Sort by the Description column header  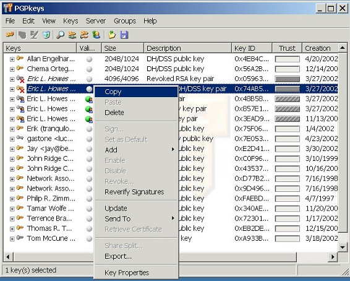pos(188,48)
